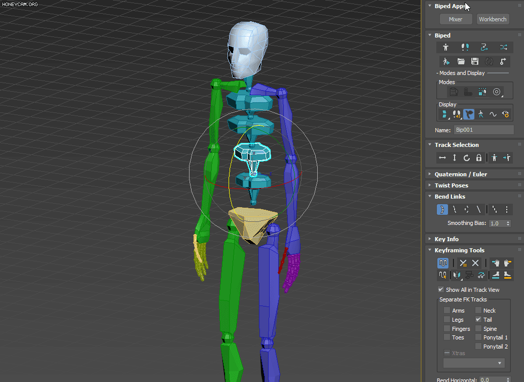Check the Fingers FK tracks box
The height and width of the screenshot is (382, 524).
pos(447,328)
